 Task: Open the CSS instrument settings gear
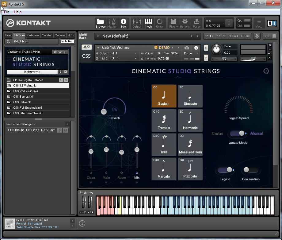point(266,71)
